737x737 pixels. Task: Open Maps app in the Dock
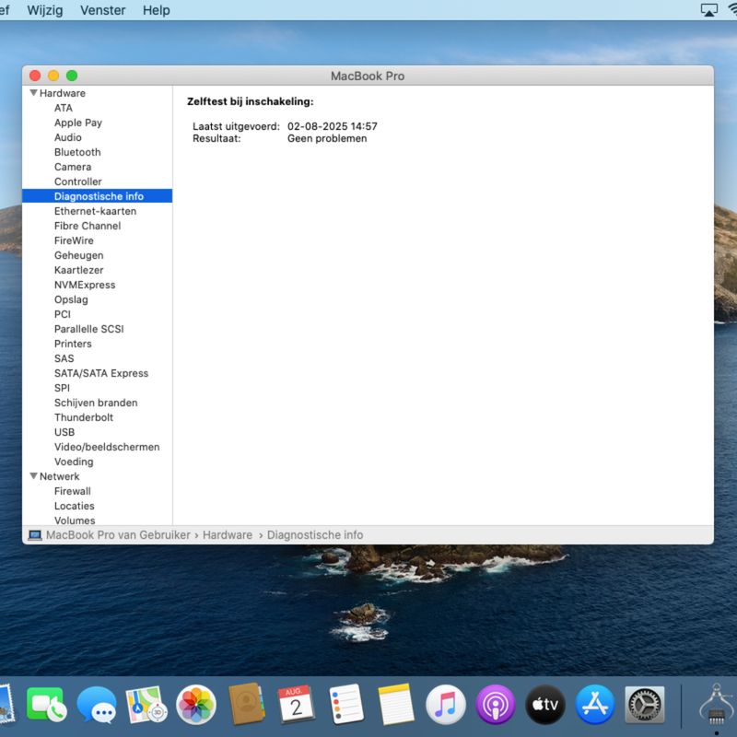point(146,705)
